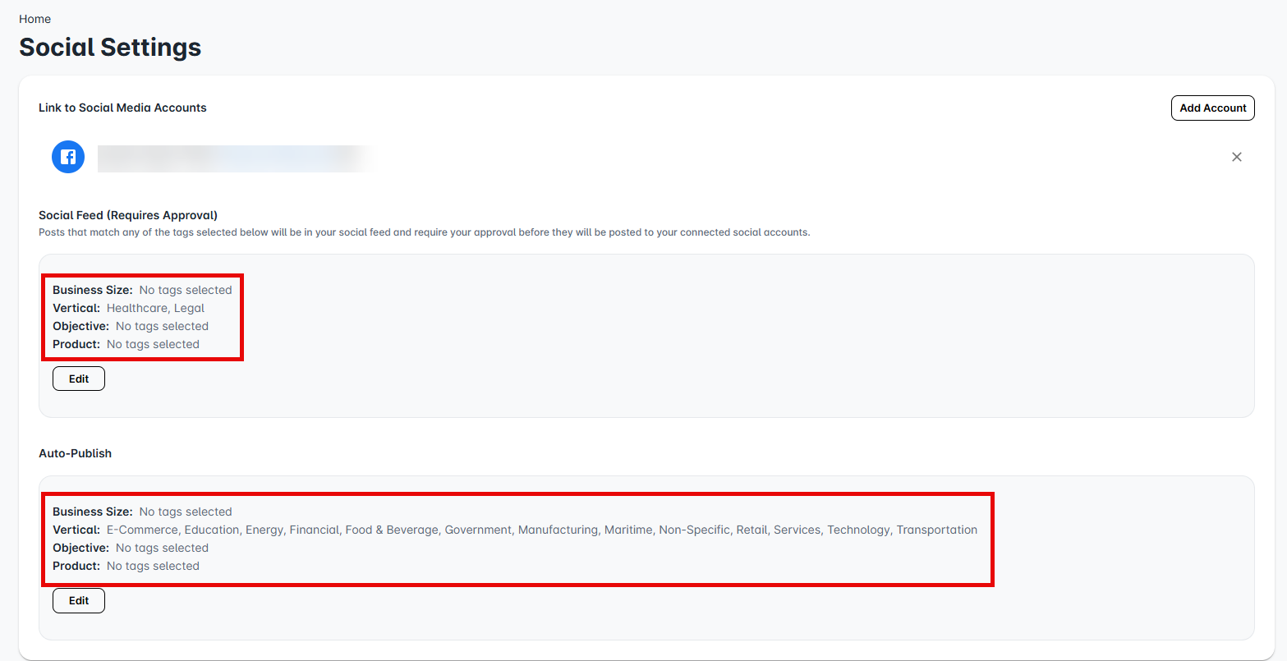Click Objective row in Auto-Publish
Viewport: 1287px width, 661px height.
[x=131, y=548]
